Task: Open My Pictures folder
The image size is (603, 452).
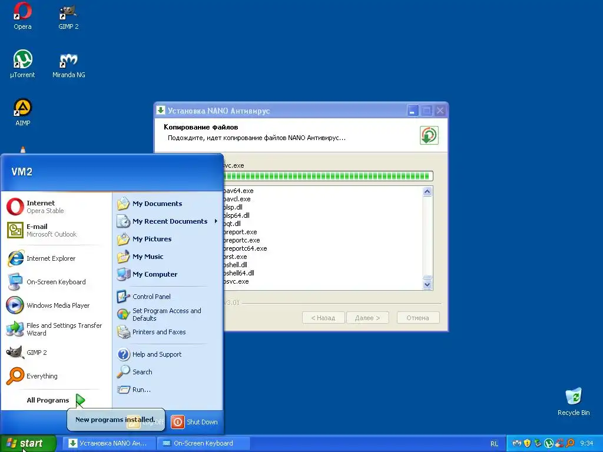Action: 167,239
